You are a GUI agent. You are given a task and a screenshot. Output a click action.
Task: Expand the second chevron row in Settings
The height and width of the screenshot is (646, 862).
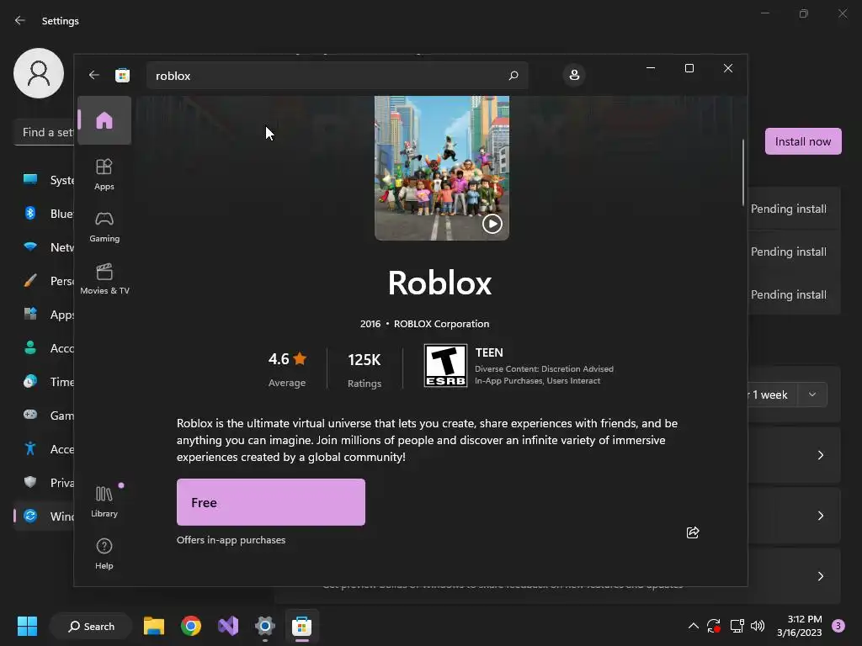pos(820,516)
